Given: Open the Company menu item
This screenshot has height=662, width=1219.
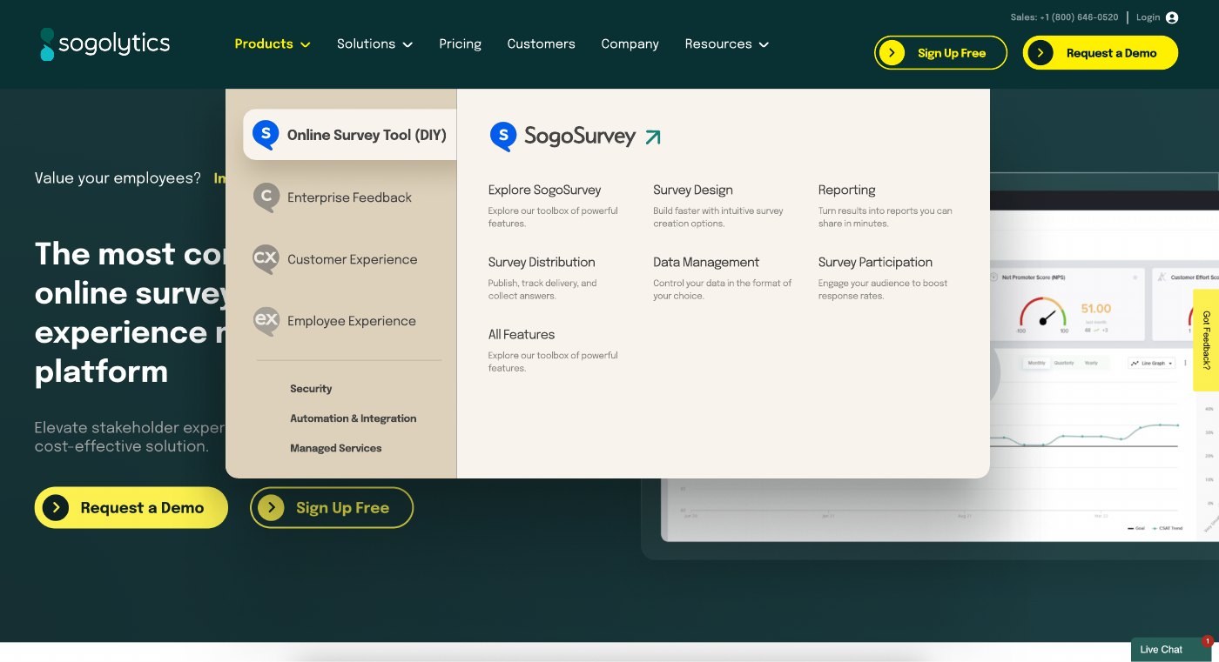Looking at the screenshot, I should click(630, 44).
